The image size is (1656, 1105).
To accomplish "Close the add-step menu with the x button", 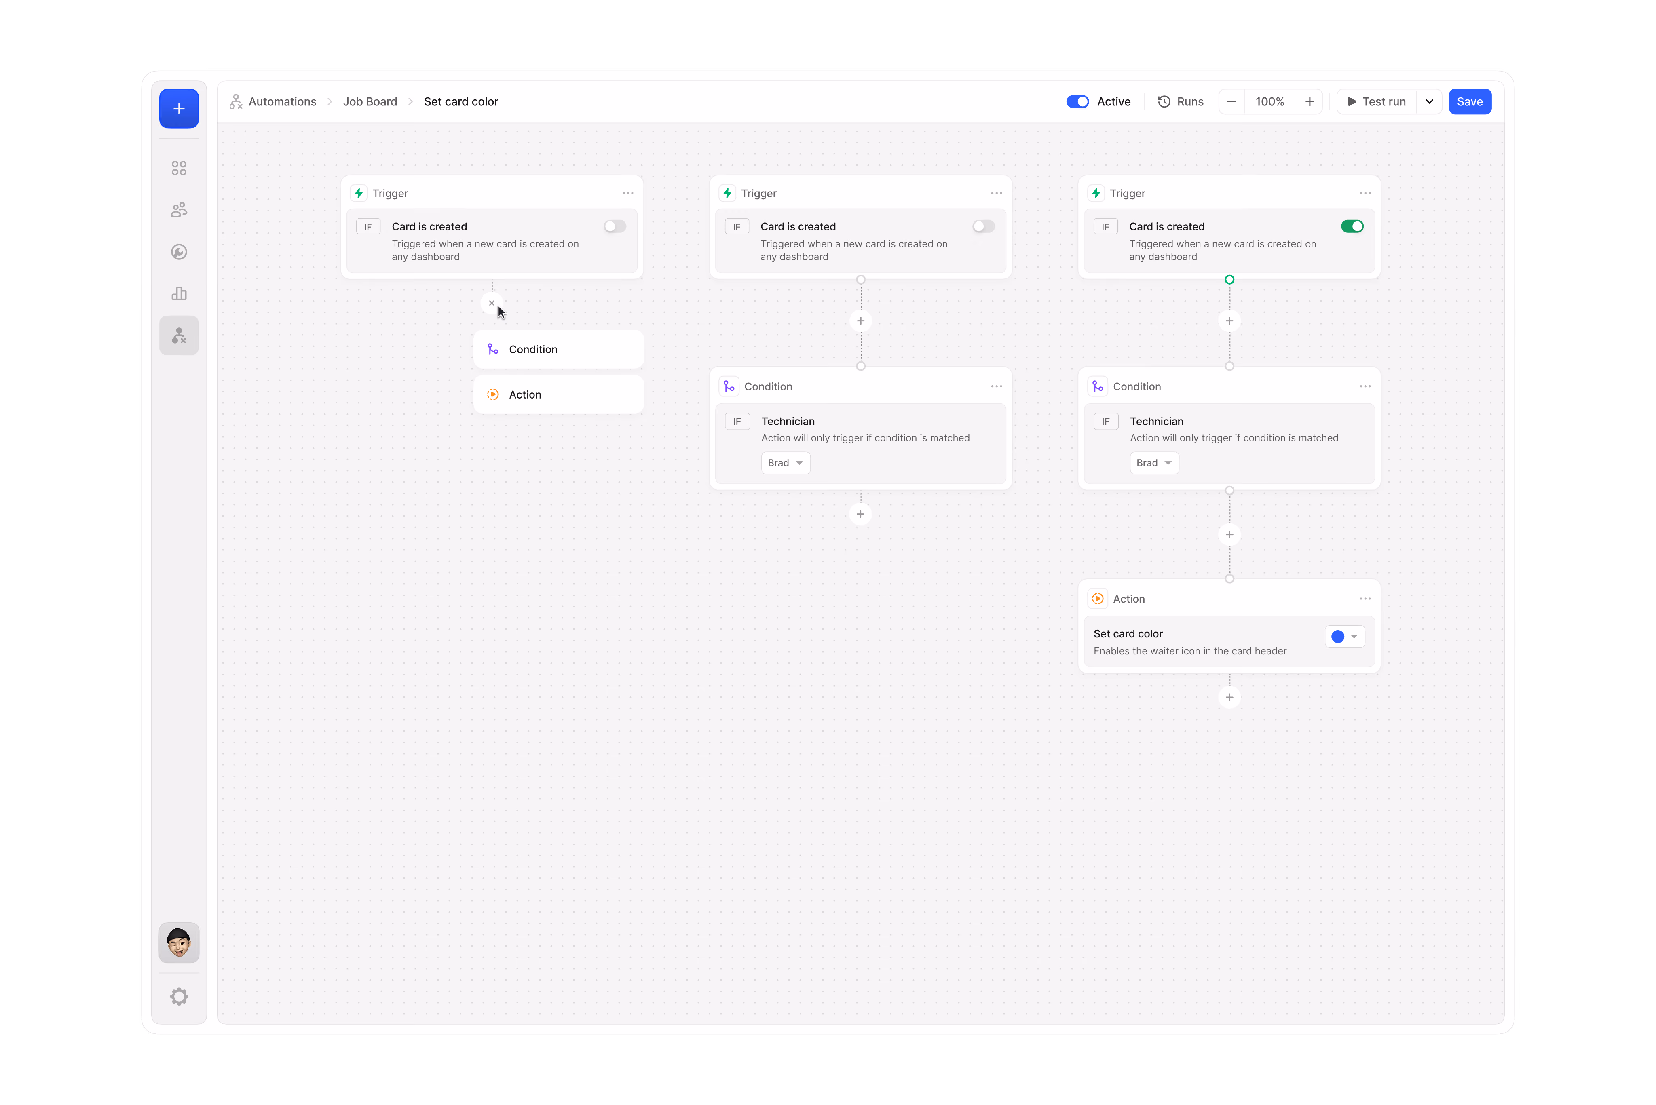I will pyautogui.click(x=492, y=303).
